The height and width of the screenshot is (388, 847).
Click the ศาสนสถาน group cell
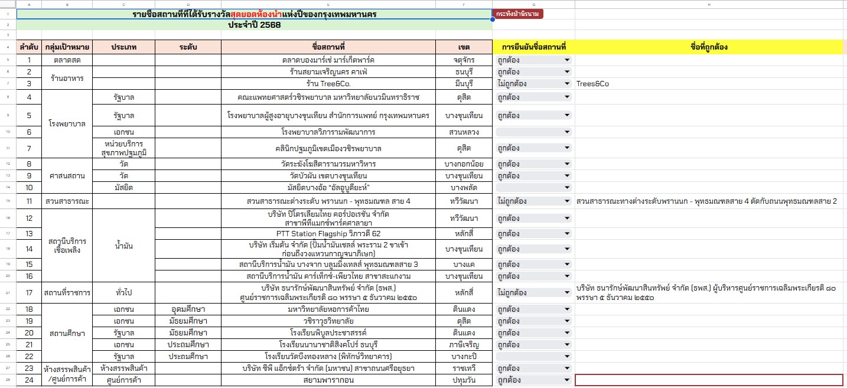point(67,175)
